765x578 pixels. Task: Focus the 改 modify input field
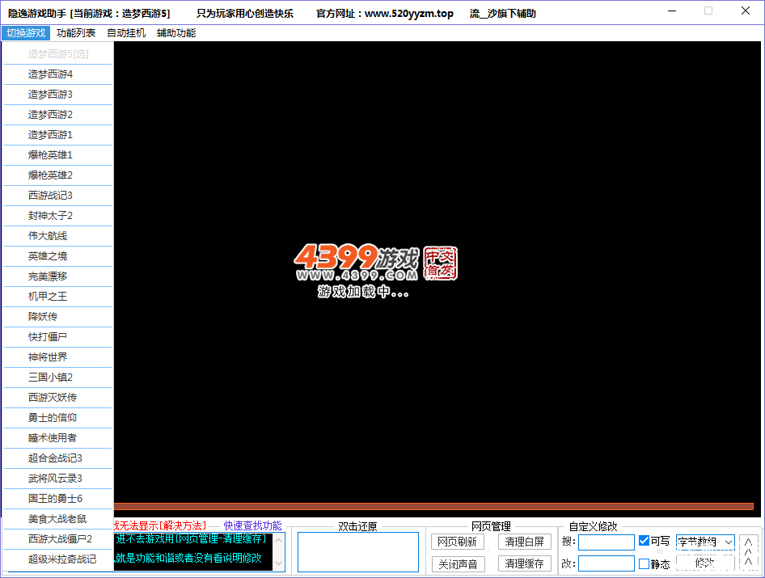[x=607, y=564]
